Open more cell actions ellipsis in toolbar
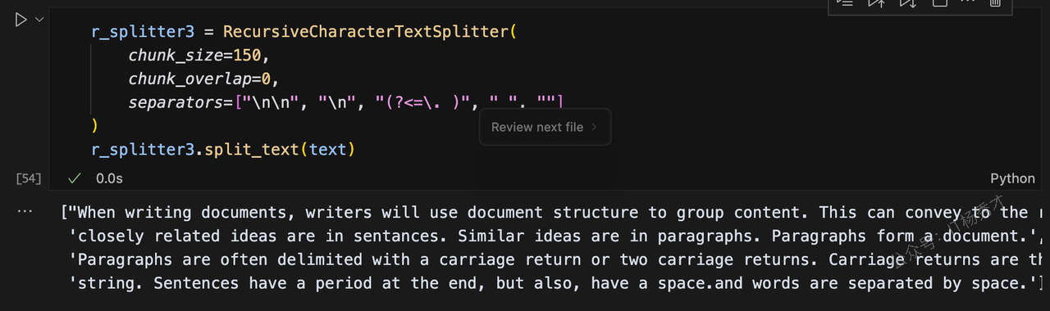Viewport: 1050px width, 311px height. coord(968,3)
